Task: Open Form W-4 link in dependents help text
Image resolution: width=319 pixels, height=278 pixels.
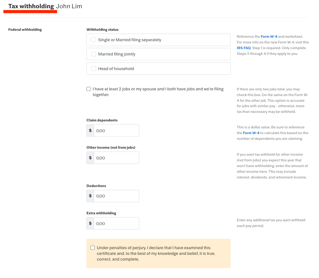Action: 251,133
